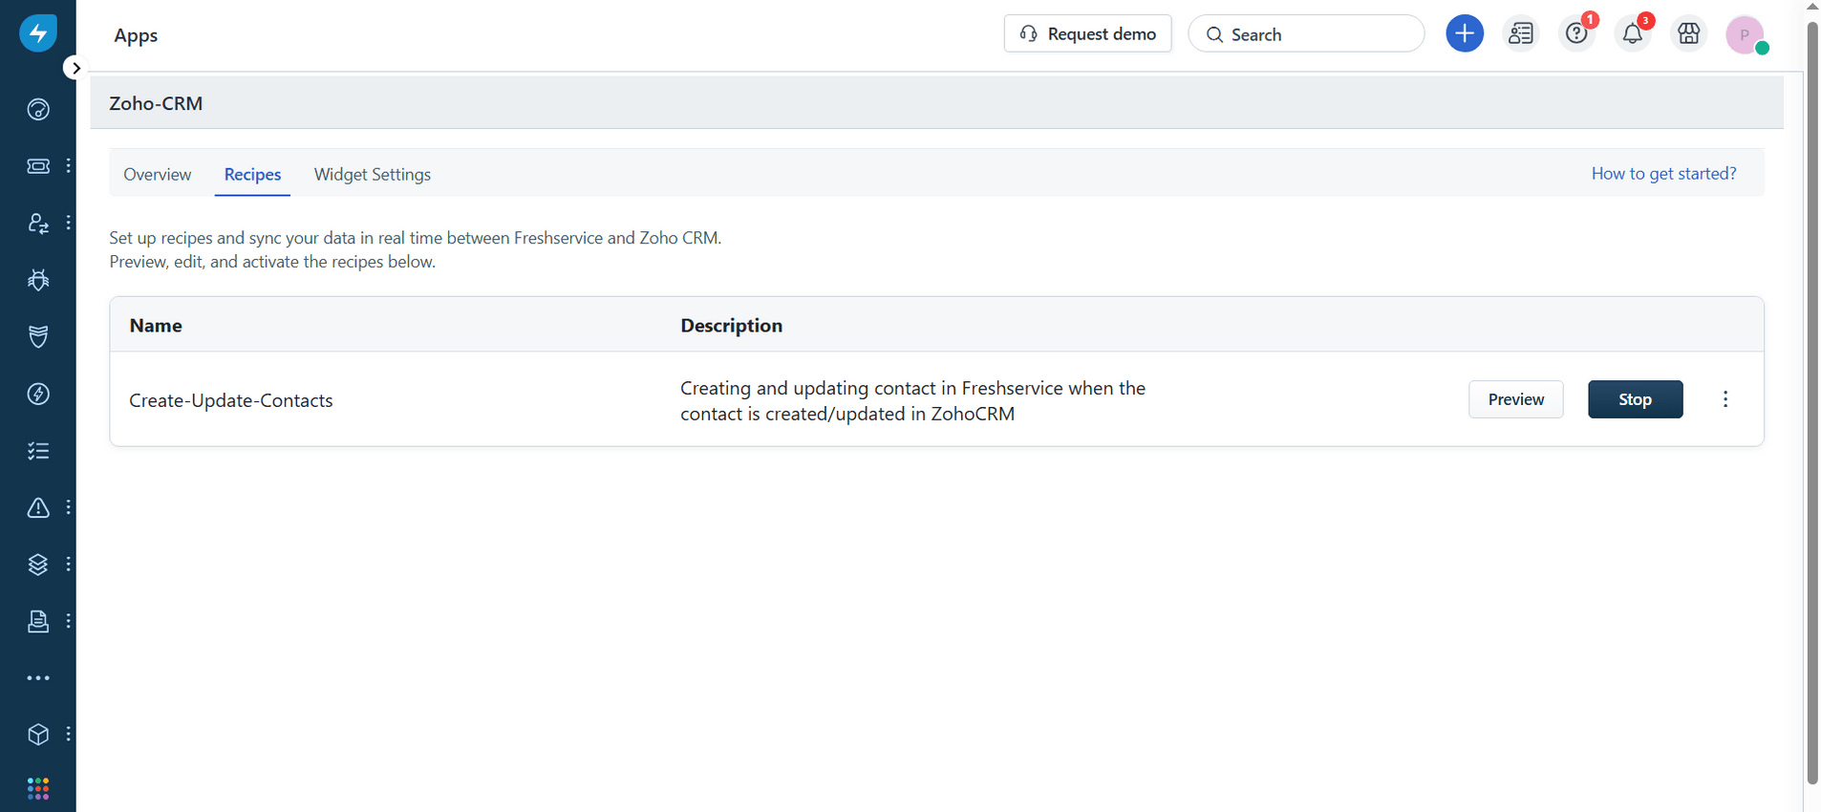Viewport: 1821px width, 812px height.
Task: Expand the sidebar with the chevron arrow
Action: coord(75,68)
